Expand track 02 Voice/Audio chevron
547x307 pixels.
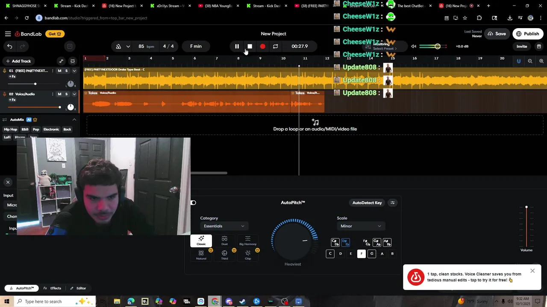74,94
